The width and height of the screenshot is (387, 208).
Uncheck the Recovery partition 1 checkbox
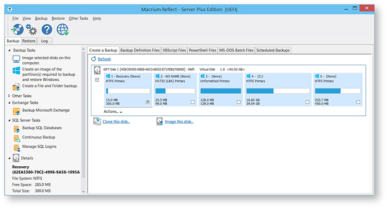tap(148, 102)
